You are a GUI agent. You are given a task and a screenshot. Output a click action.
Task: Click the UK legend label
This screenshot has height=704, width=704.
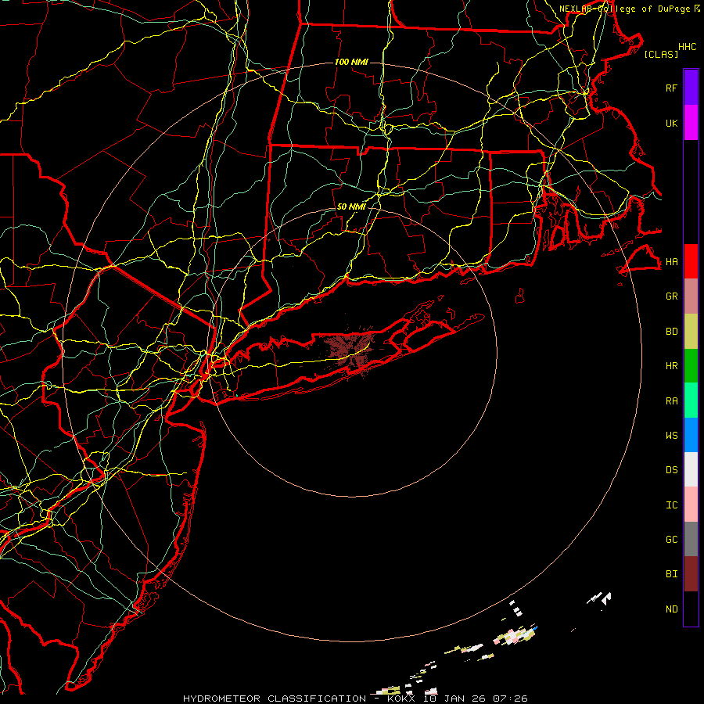(x=671, y=123)
